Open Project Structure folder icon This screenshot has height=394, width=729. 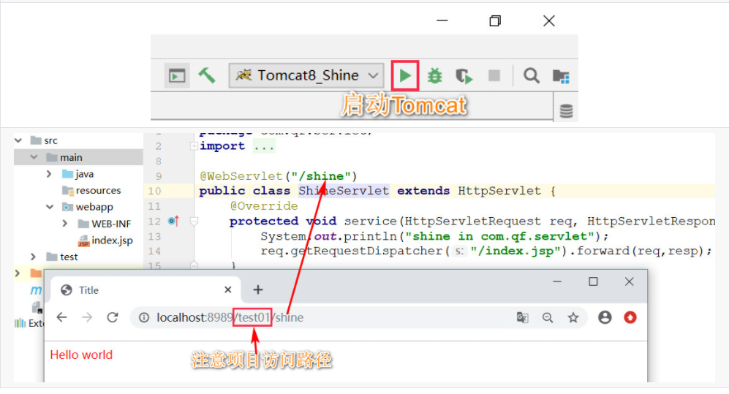click(x=561, y=76)
